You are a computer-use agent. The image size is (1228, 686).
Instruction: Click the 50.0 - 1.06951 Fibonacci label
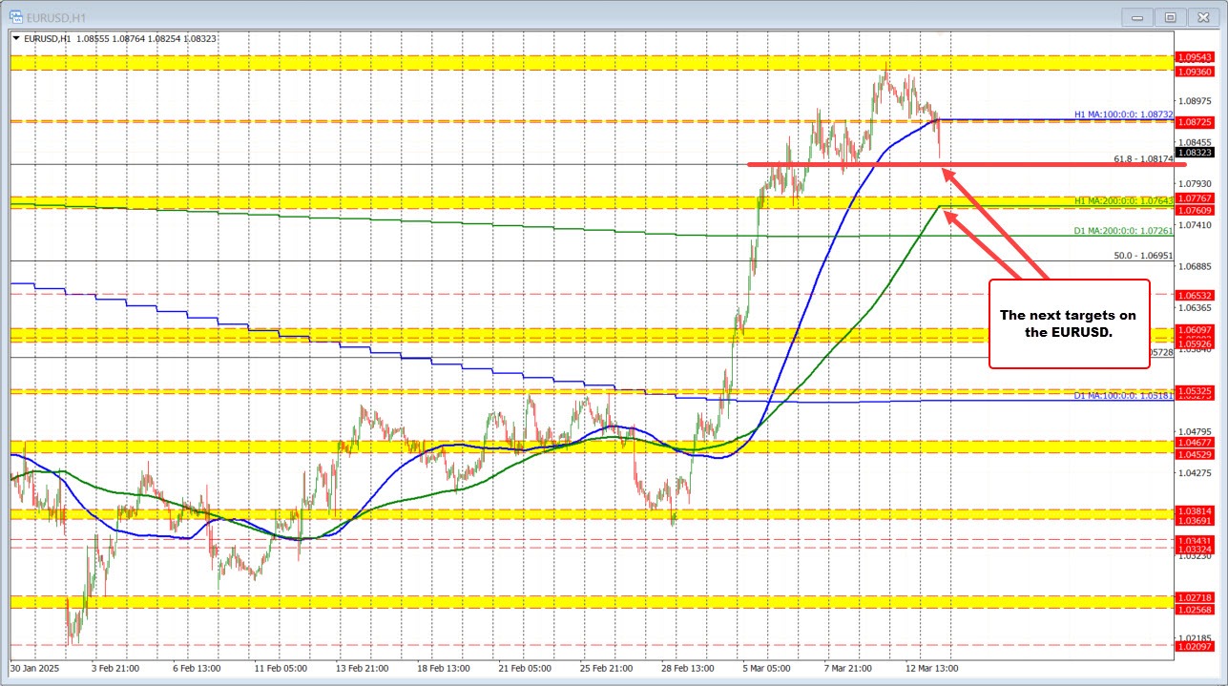tap(1142, 257)
